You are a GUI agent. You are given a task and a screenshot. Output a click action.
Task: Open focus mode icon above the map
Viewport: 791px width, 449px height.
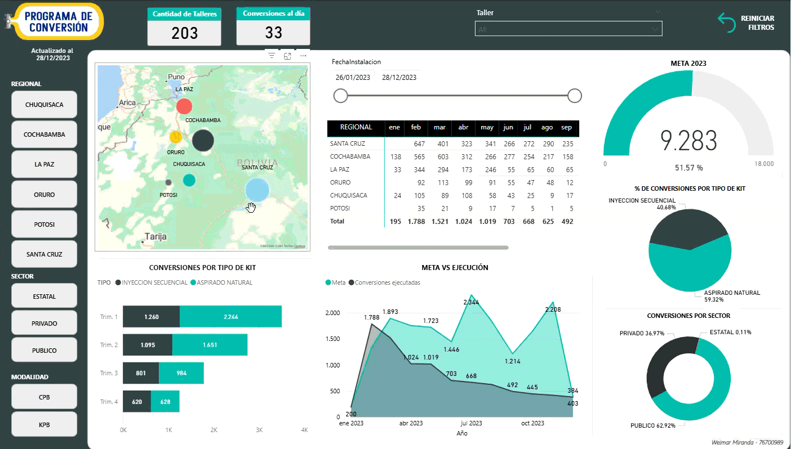(288, 56)
